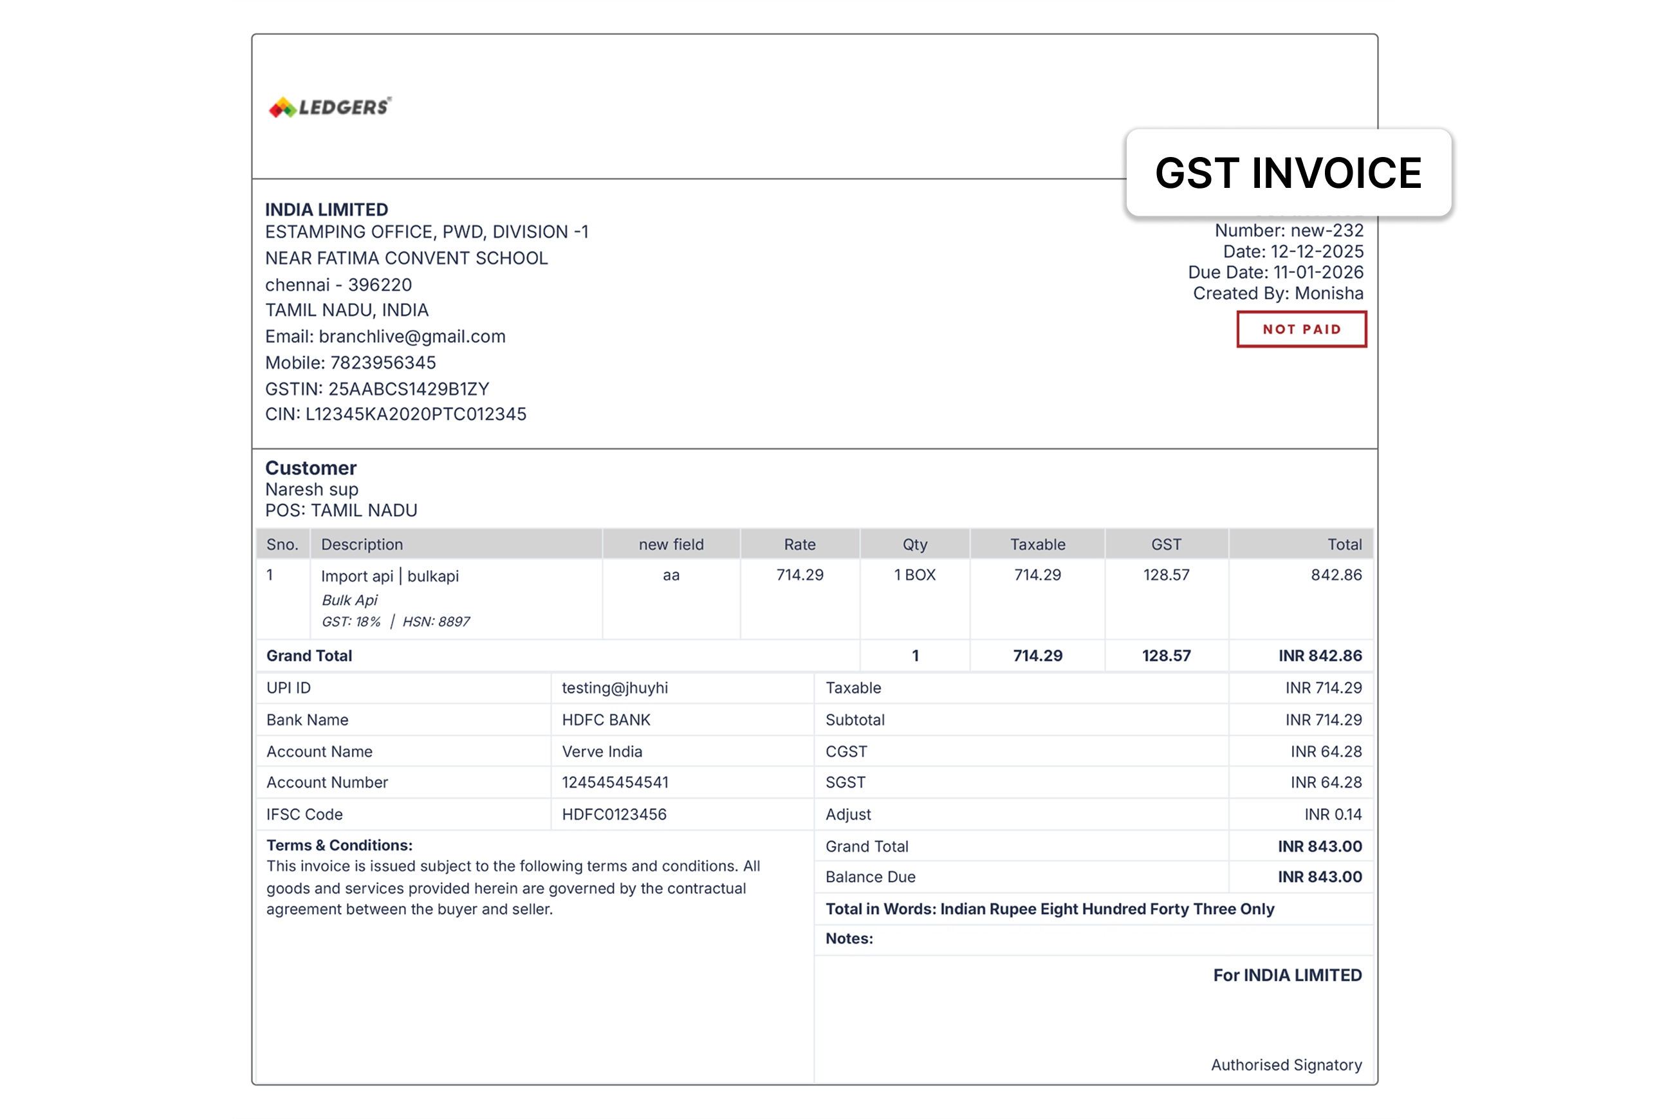Click the branchlive@gmail.com email address
Screen dimensions: 1664x1119
412,336
